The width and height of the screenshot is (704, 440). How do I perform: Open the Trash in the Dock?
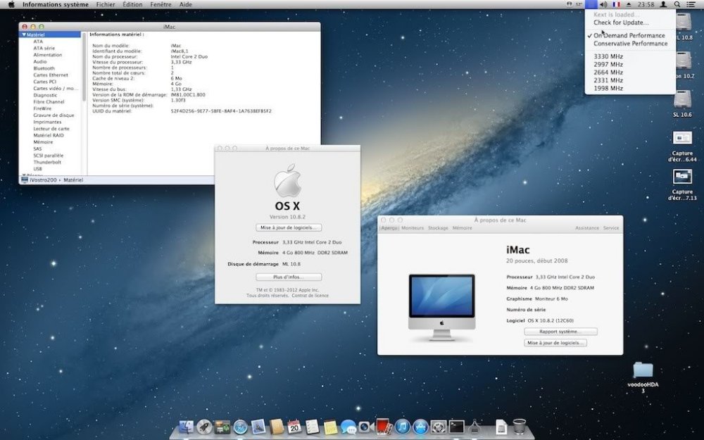point(520,427)
